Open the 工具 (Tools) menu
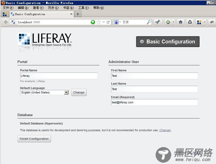Image resolution: width=216 pixels, height=164 pixels. [84, 8]
